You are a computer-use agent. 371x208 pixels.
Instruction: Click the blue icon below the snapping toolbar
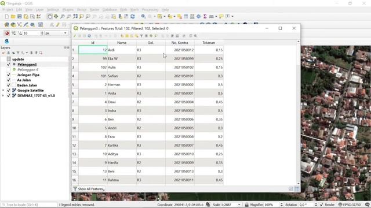tap(6, 41)
